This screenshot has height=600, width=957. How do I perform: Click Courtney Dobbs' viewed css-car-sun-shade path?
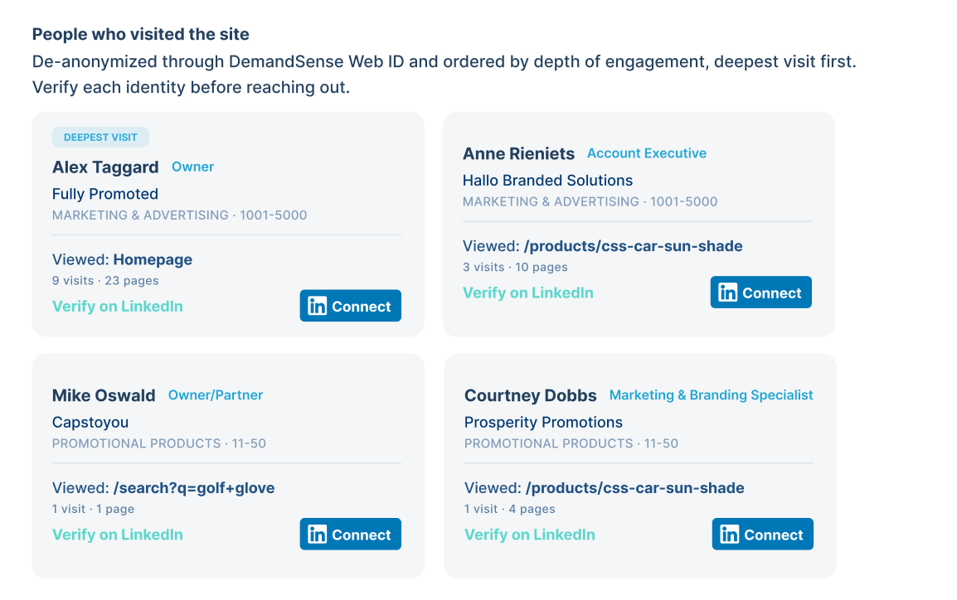[634, 488]
